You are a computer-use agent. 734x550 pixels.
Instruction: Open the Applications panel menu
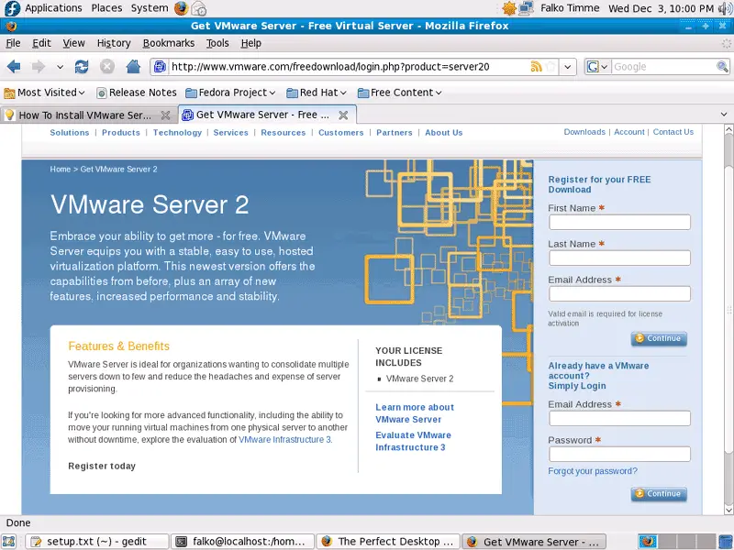[53, 8]
